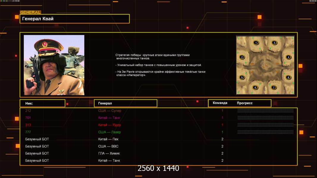Select player 313 nickname
Screen dimensions: 317x178
tap(28, 125)
